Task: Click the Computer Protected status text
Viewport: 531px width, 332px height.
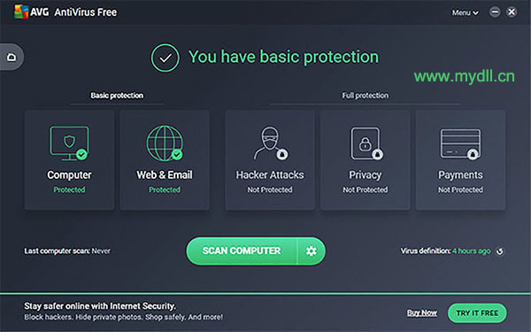Action: click(69, 189)
